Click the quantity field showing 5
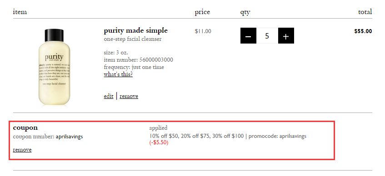This screenshot has width=385, height=176. (267, 35)
